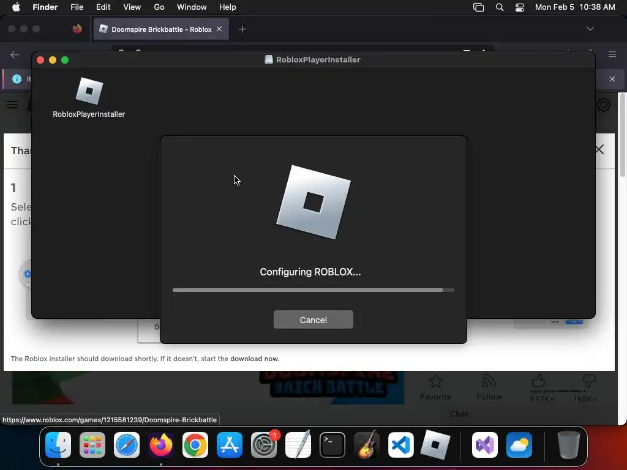
Task: Open Terminal from the Dock
Action: [332, 445]
